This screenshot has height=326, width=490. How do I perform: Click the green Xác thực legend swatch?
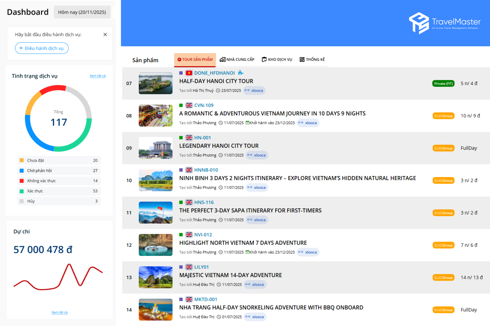22,191
